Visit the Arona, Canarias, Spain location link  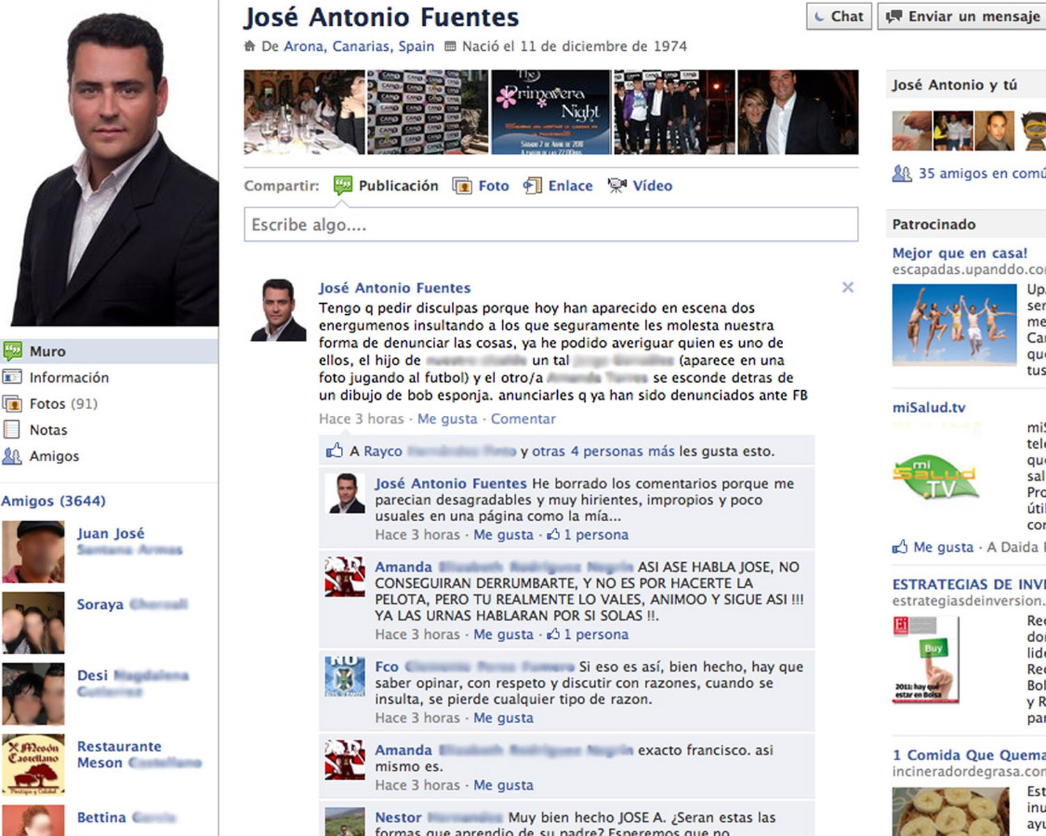(358, 47)
